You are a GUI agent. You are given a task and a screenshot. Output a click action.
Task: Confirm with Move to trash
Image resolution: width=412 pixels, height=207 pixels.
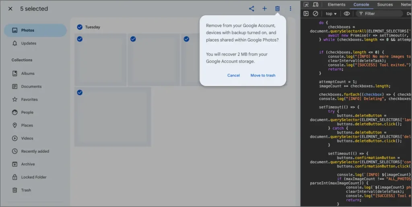[263, 75]
